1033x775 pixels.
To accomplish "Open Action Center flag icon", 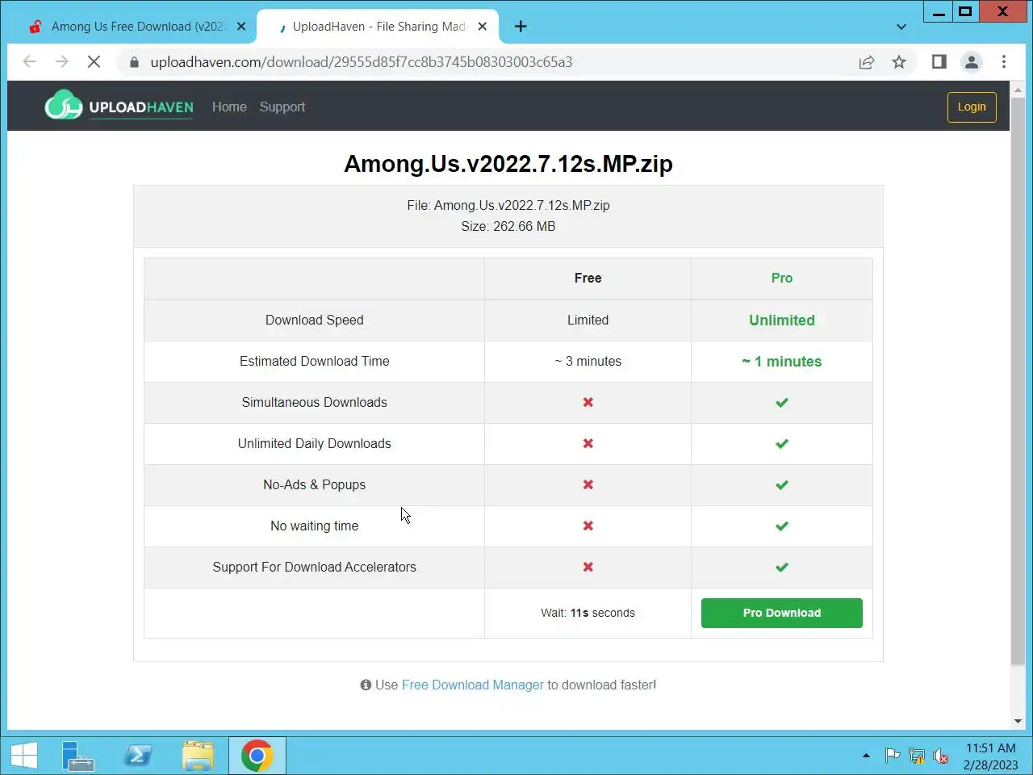I will click(x=892, y=756).
